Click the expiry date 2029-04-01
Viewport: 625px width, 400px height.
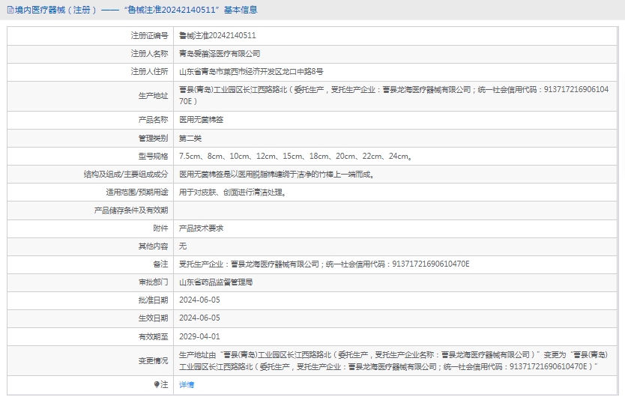coord(199,336)
